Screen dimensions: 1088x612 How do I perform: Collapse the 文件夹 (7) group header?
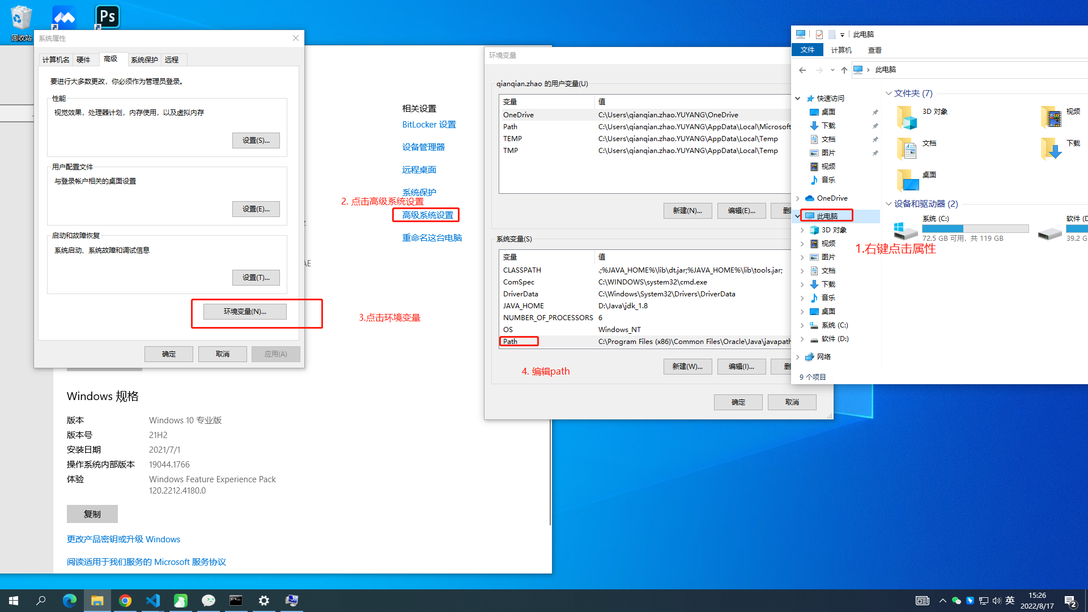click(x=888, y=93)
